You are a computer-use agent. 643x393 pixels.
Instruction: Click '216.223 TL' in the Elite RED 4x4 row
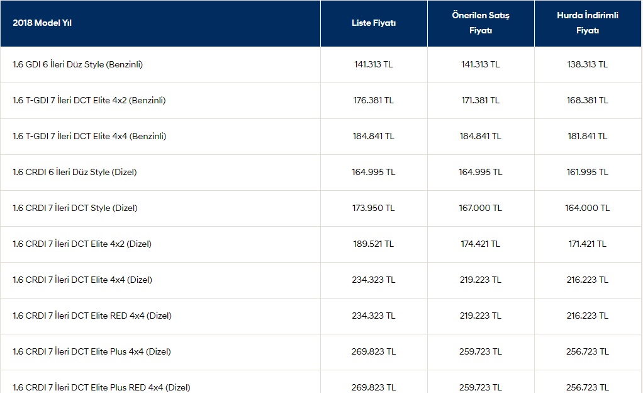[588, 316]
